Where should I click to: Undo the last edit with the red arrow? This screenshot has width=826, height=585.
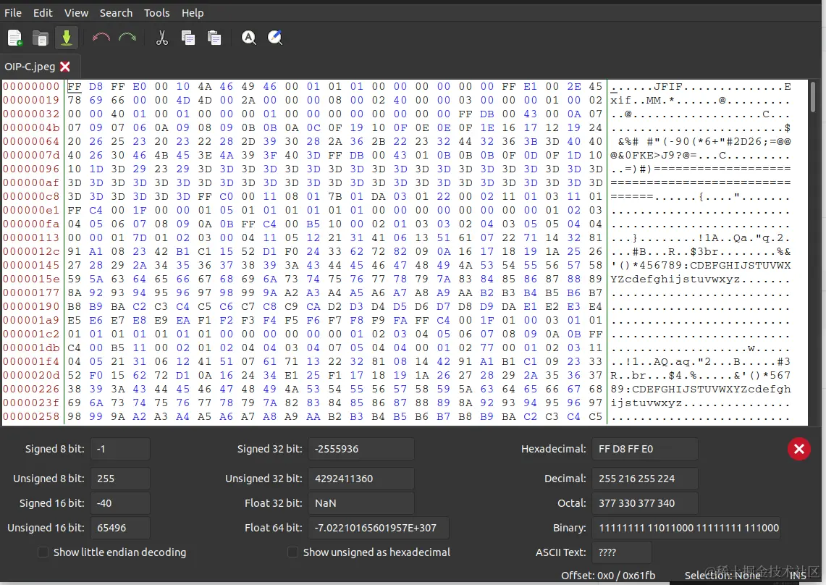(101, 38)
